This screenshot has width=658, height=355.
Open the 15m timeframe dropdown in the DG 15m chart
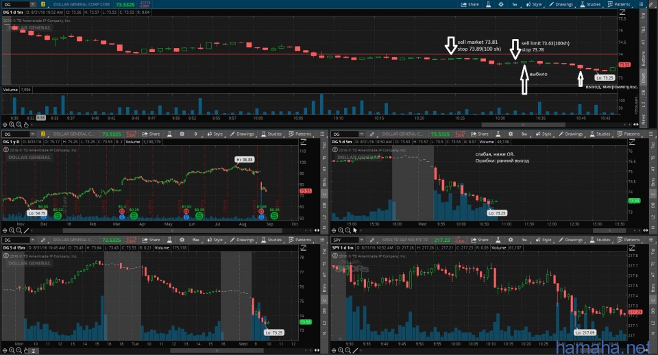click(x=195, y=240)
